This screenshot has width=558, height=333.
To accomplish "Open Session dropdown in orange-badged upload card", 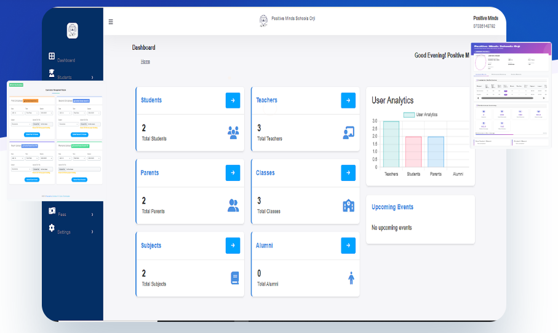I will click(x=46, y=113).
